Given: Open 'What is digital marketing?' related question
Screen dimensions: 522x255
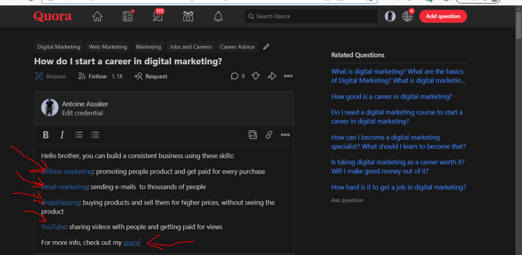Looking at the screenshot, I should [398, 76].
